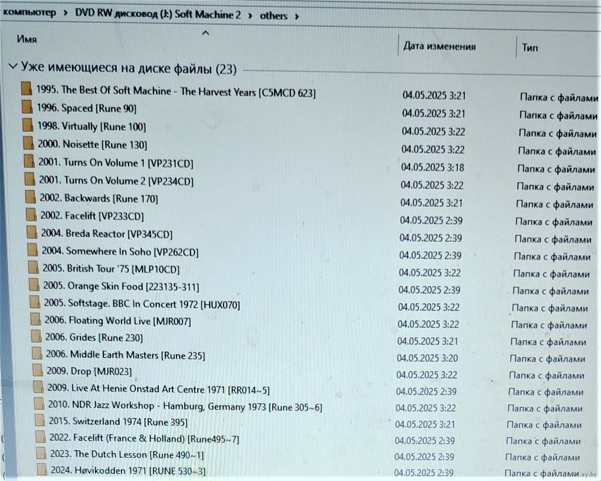Select '2022. Facelift (France & Holland)' name
This screenshot has width=601, height=481.
[144, 438]
